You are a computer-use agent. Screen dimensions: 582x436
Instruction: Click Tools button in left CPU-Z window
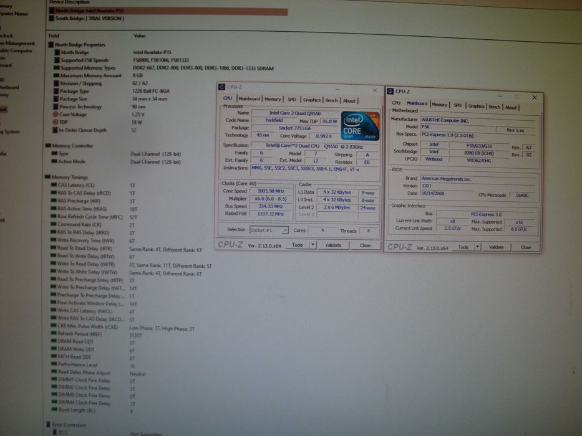click(298, 245)
